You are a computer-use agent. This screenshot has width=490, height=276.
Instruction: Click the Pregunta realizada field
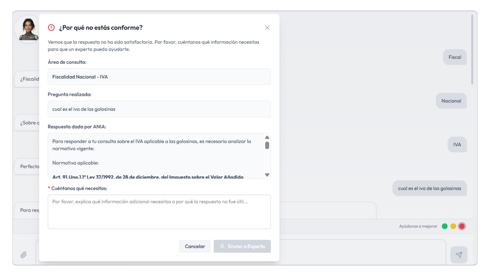[159, 109]
